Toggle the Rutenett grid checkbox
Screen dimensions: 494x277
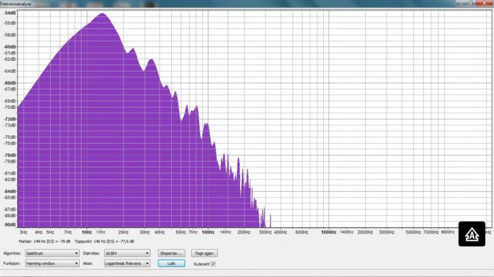213,264
